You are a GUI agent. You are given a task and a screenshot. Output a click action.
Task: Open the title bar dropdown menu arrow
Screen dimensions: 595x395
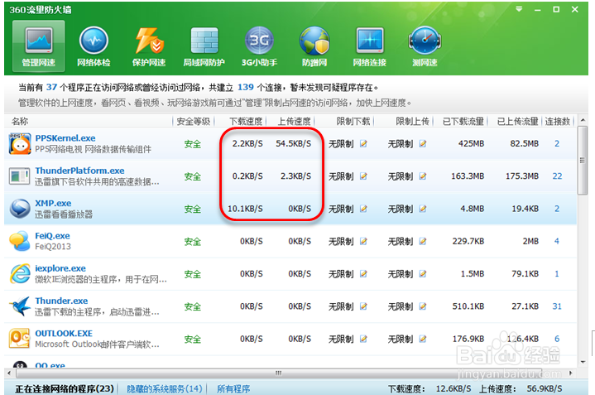coord(519,9)
